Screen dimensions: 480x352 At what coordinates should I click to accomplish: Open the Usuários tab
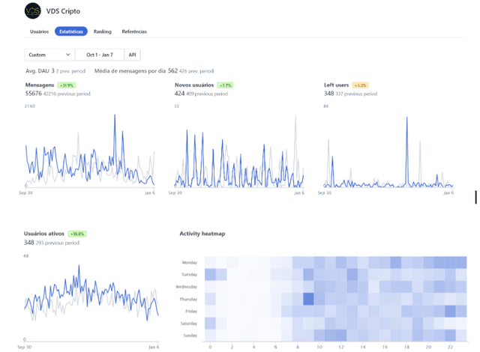point(39,31)
